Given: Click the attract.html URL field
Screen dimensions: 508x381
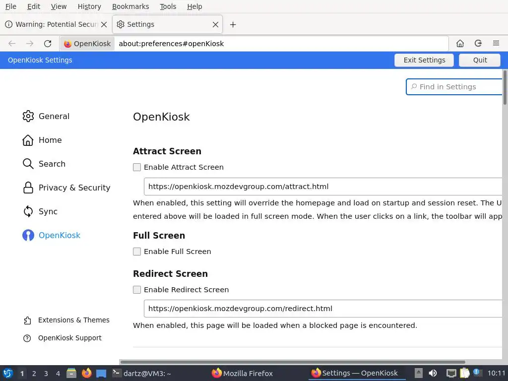Looking at the screenshot, I should (x=323, y=187).
